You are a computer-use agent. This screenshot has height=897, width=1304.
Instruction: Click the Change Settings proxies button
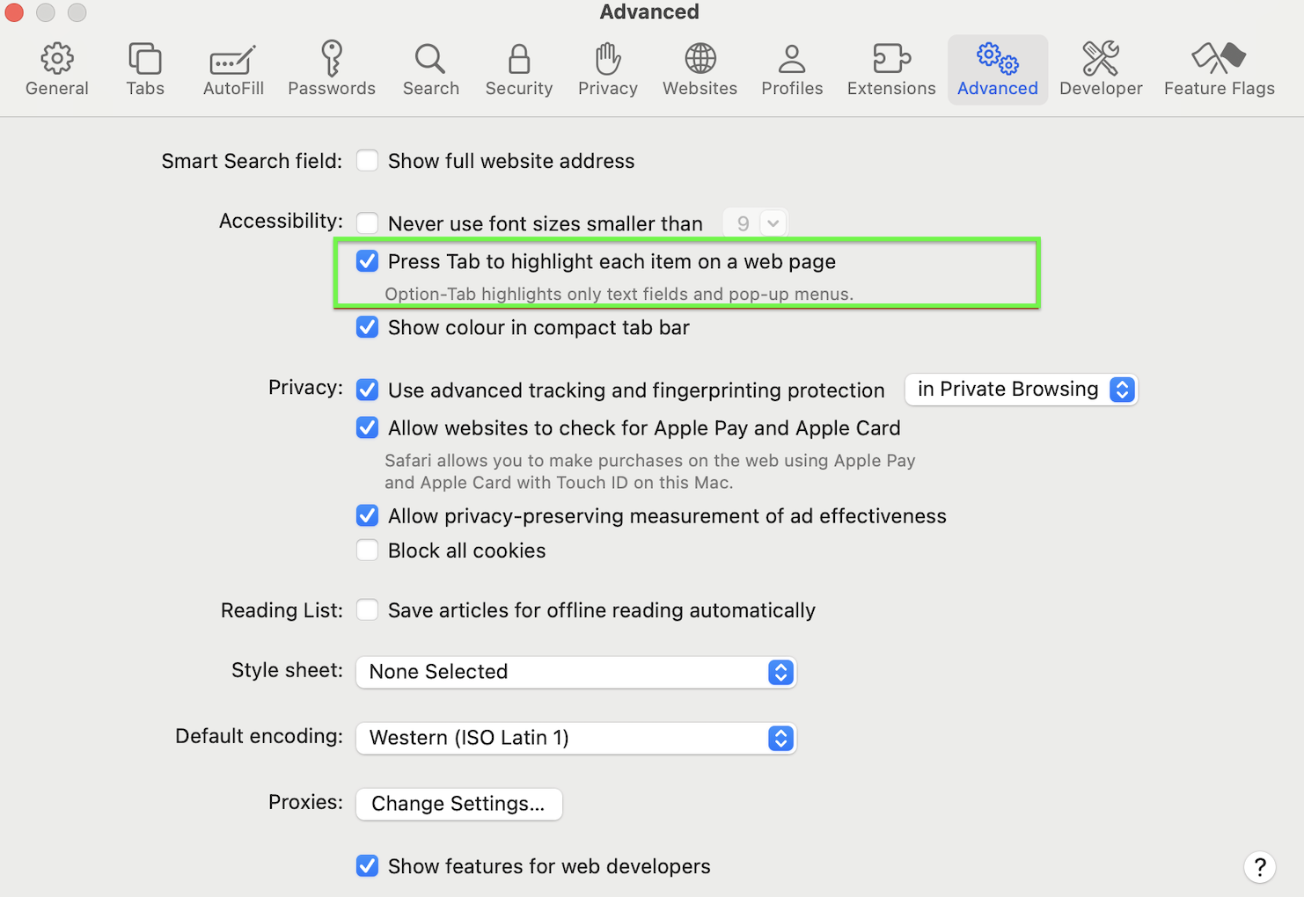(x=458, y=803)
